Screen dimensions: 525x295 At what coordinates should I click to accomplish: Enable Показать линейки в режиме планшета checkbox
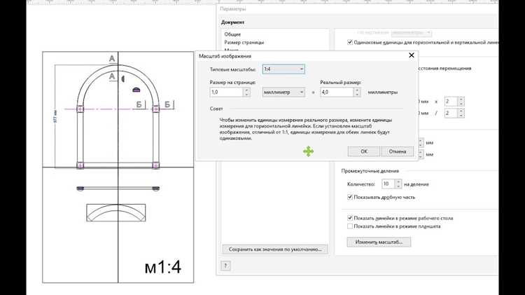[x=350, y=226]
